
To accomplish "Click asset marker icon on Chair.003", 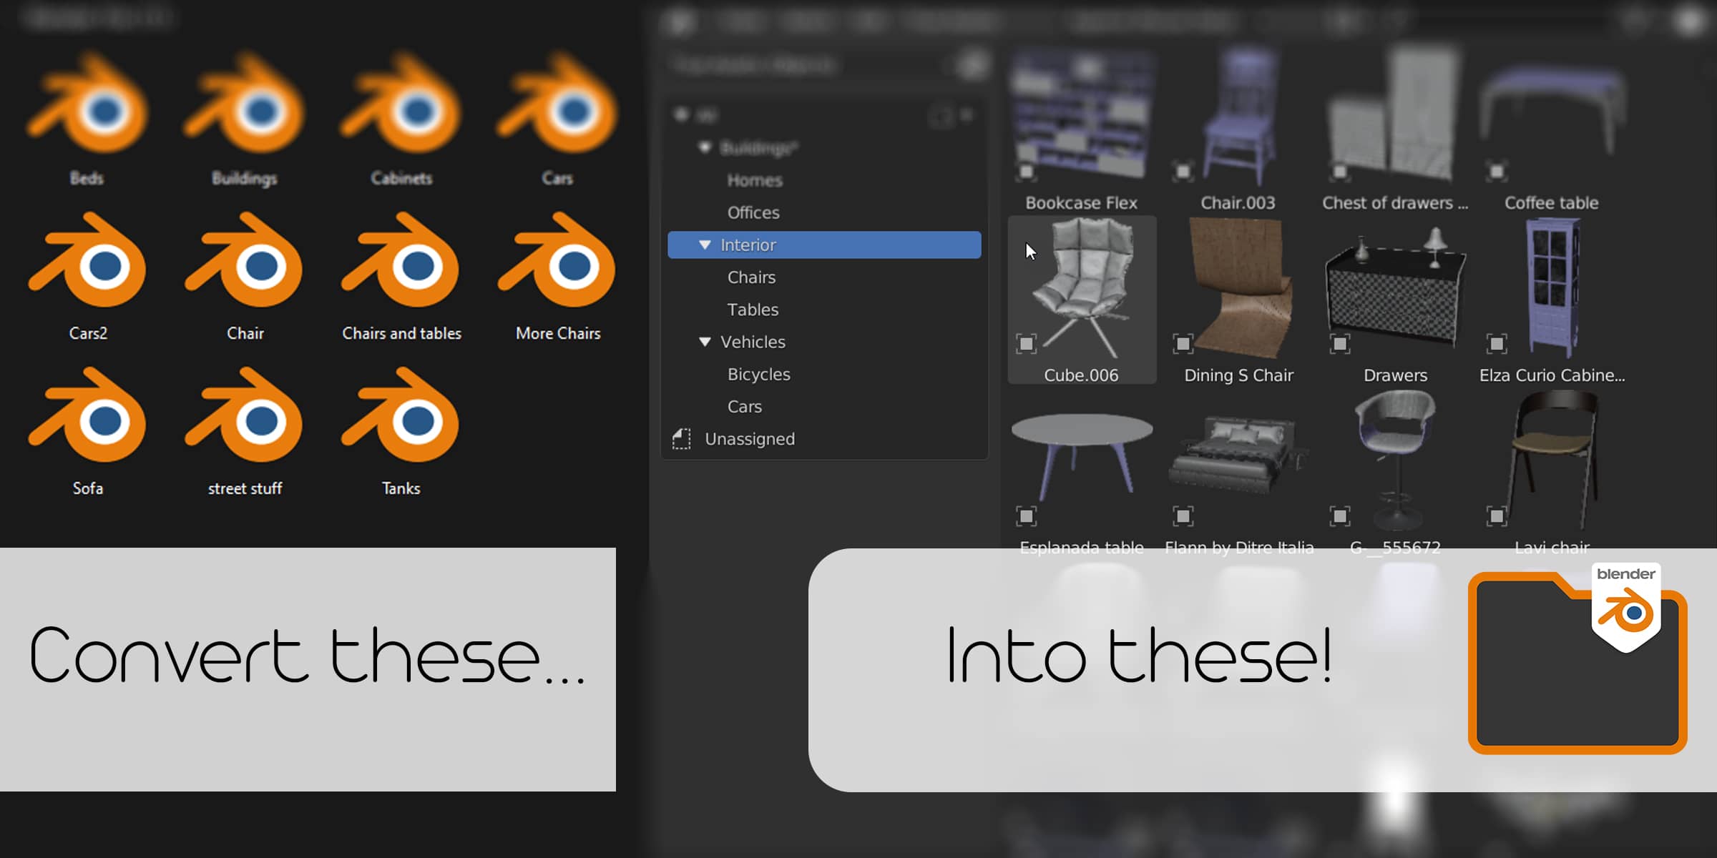I will pos(1183,172).
